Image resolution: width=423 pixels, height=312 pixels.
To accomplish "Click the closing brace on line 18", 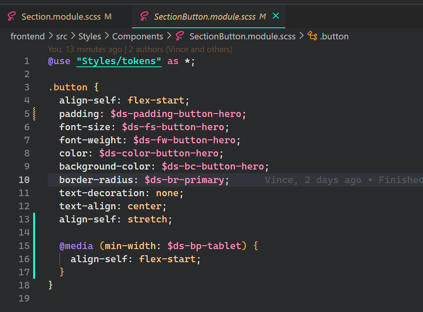I will pos(51,285).
